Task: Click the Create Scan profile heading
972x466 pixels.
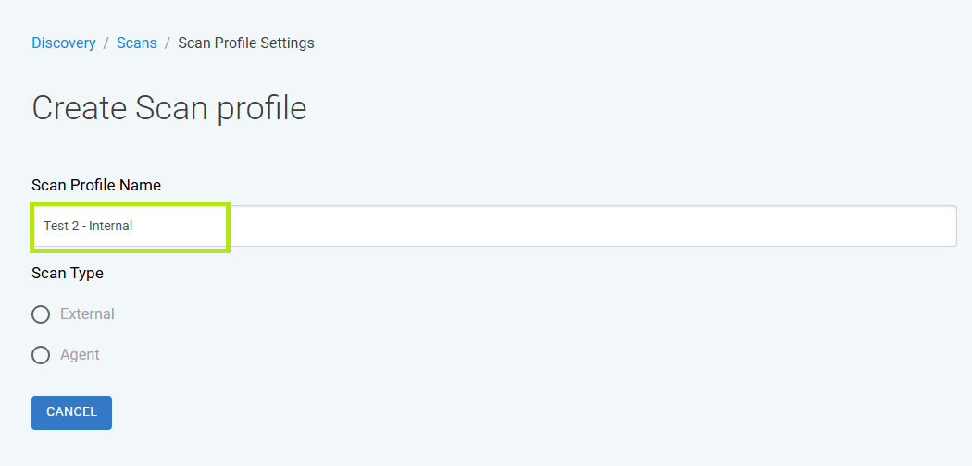Action: pyautogui.click(x=169, y=108)
